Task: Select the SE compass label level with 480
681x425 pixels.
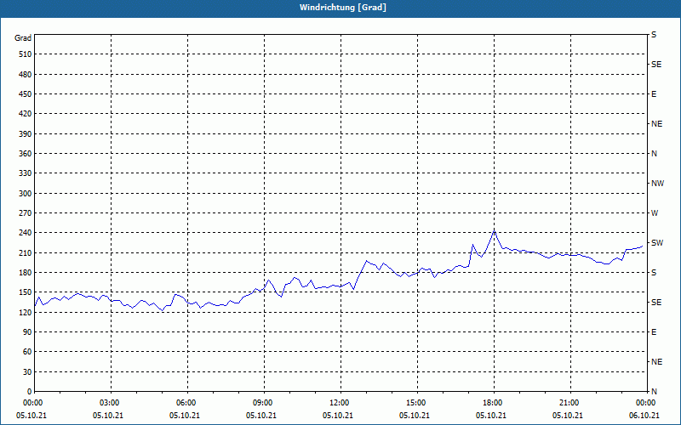Action: [x=656, y=65]
